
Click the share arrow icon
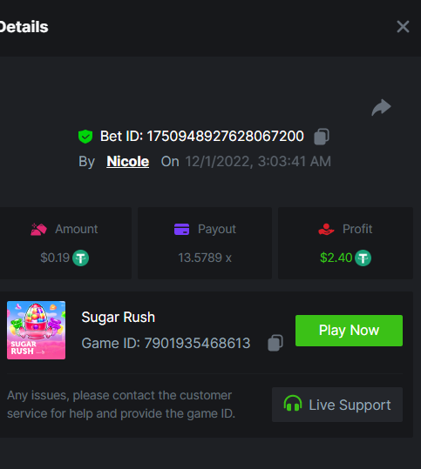pyautogui.click(x=381, y=107)
